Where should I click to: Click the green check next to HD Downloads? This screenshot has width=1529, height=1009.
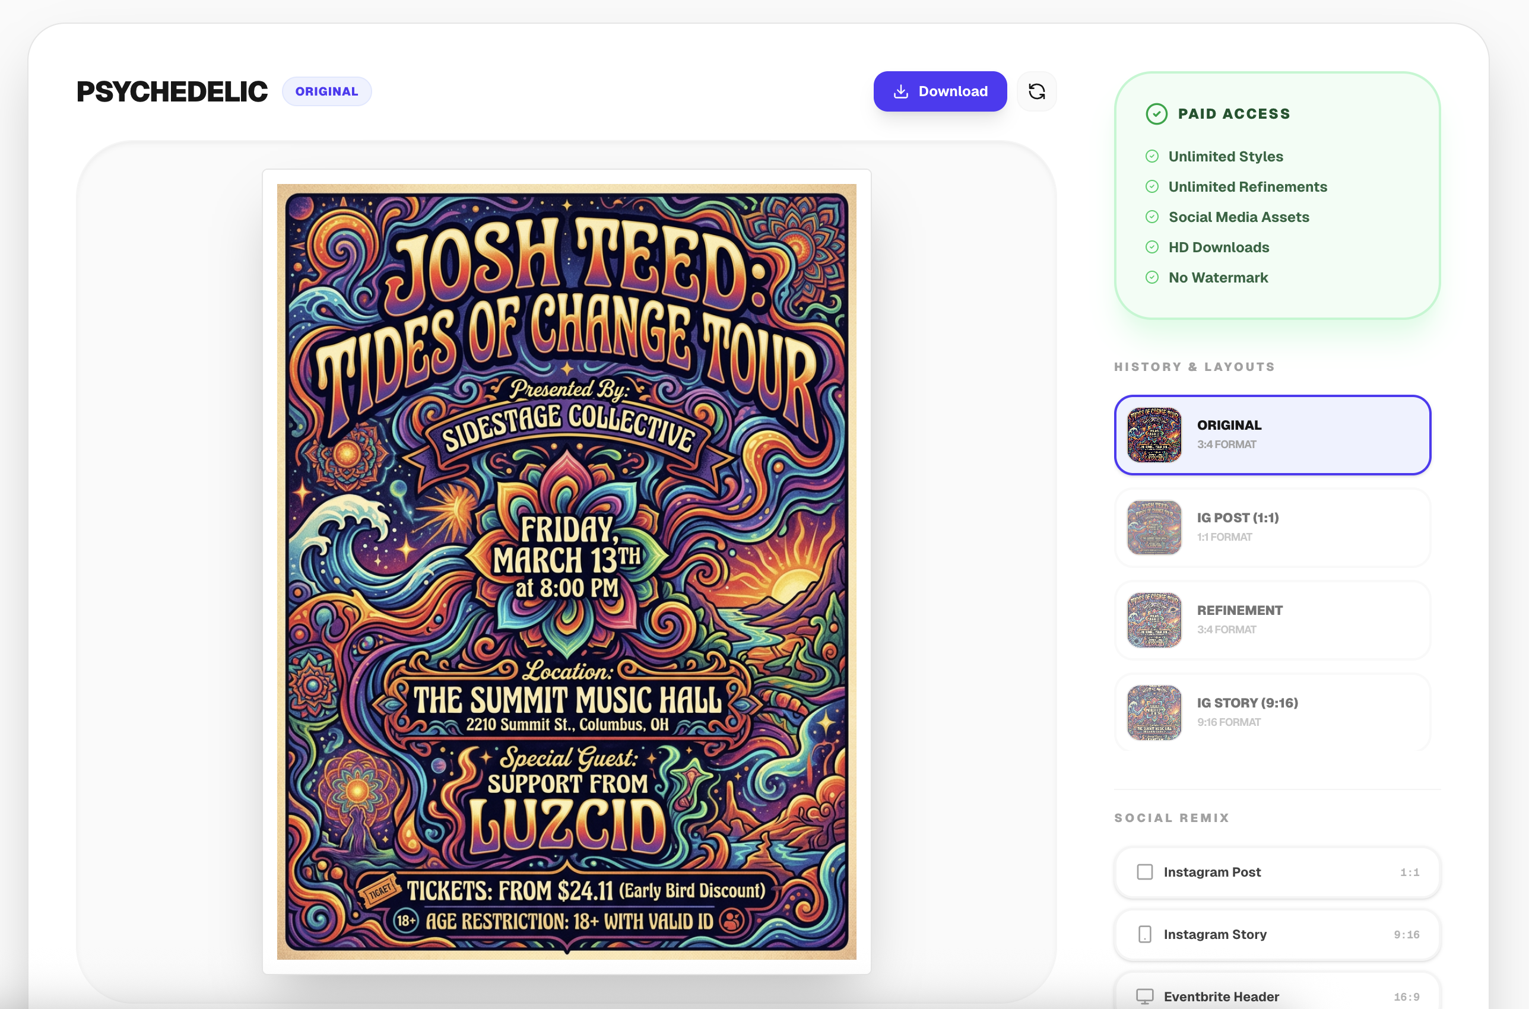[x=1153, y=247]
